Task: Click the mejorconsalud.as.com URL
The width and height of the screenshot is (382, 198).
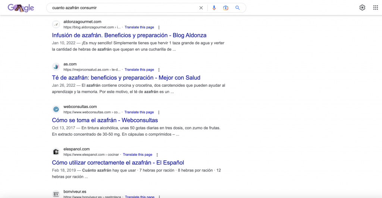Action: click(92, 70)
